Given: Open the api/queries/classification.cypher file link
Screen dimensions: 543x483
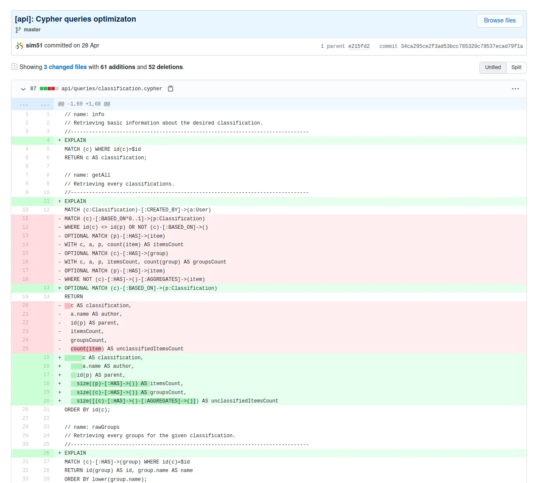Looking at the screenshot, I should point(112,89).
